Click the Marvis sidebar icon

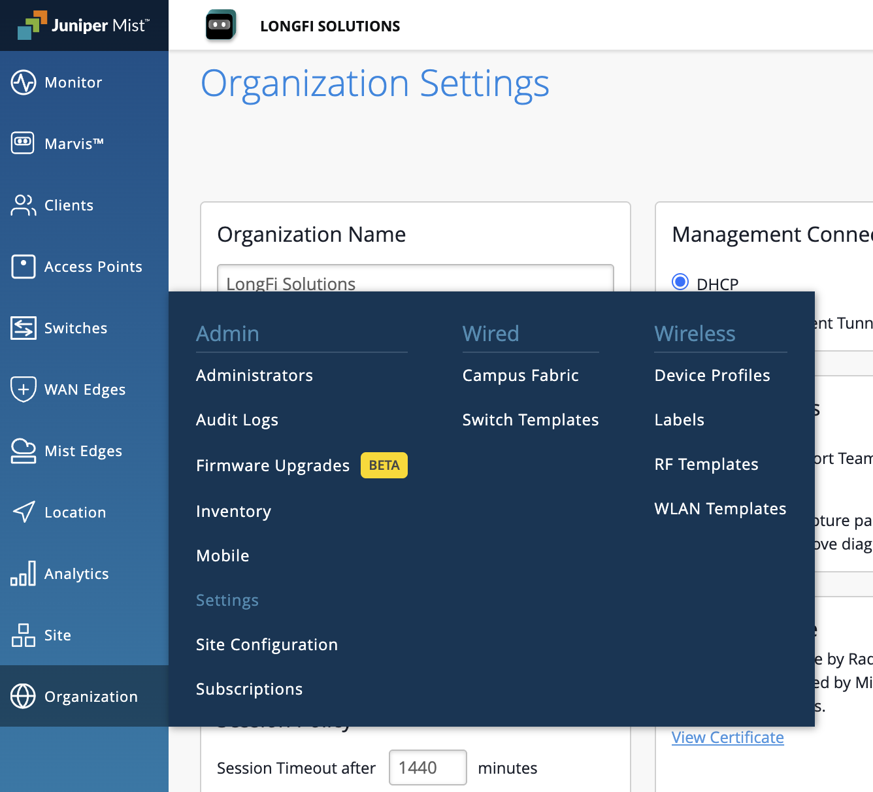(24, 143)
